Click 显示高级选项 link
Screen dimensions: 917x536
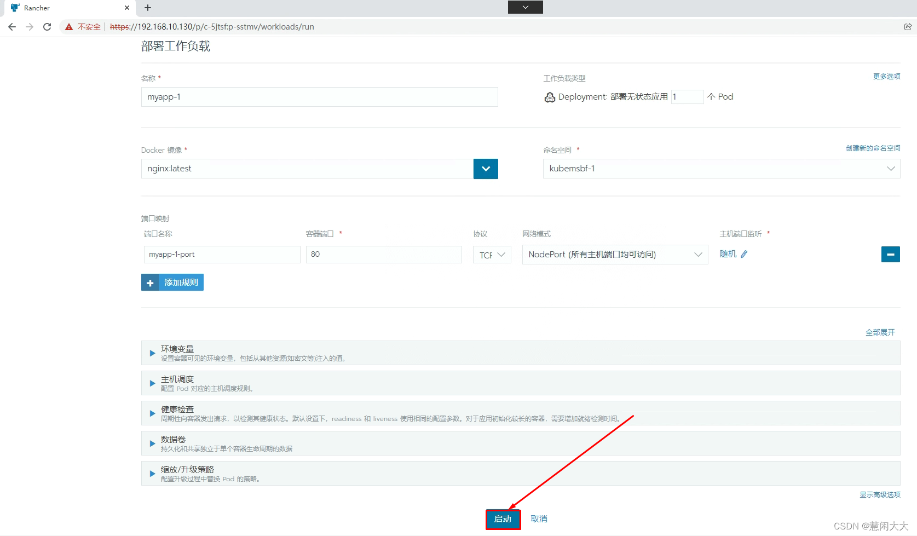[x=880, y=495]
